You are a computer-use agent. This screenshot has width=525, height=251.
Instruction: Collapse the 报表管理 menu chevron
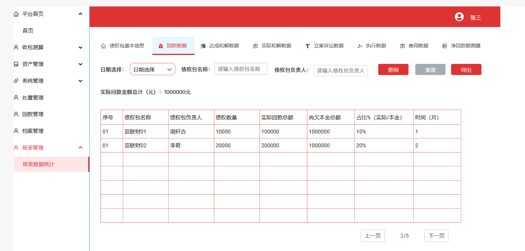pos(80,148)
